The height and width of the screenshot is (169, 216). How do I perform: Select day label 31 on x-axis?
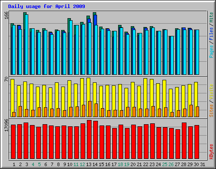202,164
